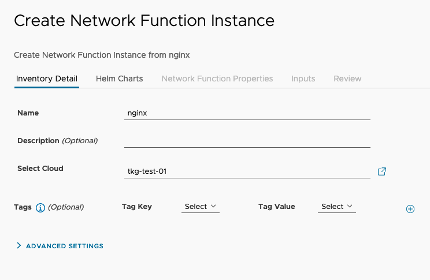The image size is (430, 280).
Task: Expand the ADVANCED SETTINGS section text
Action: (65, 246)
